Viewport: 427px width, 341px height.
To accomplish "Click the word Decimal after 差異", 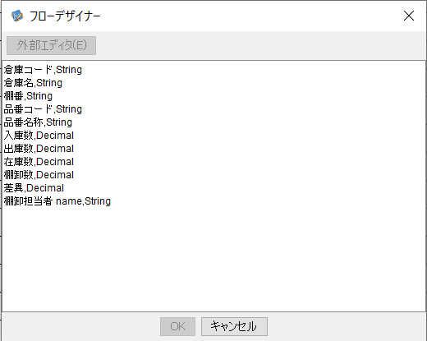I will point(45,188).
